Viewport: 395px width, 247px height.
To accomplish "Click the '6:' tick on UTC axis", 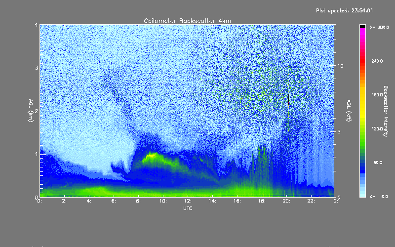I will (114, 201).
